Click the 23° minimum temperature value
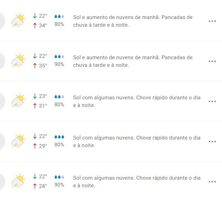 coord(43,96)
